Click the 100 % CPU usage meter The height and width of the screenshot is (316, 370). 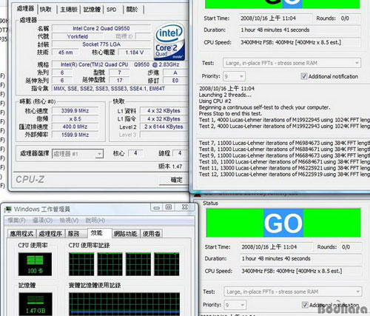point(35,264)
